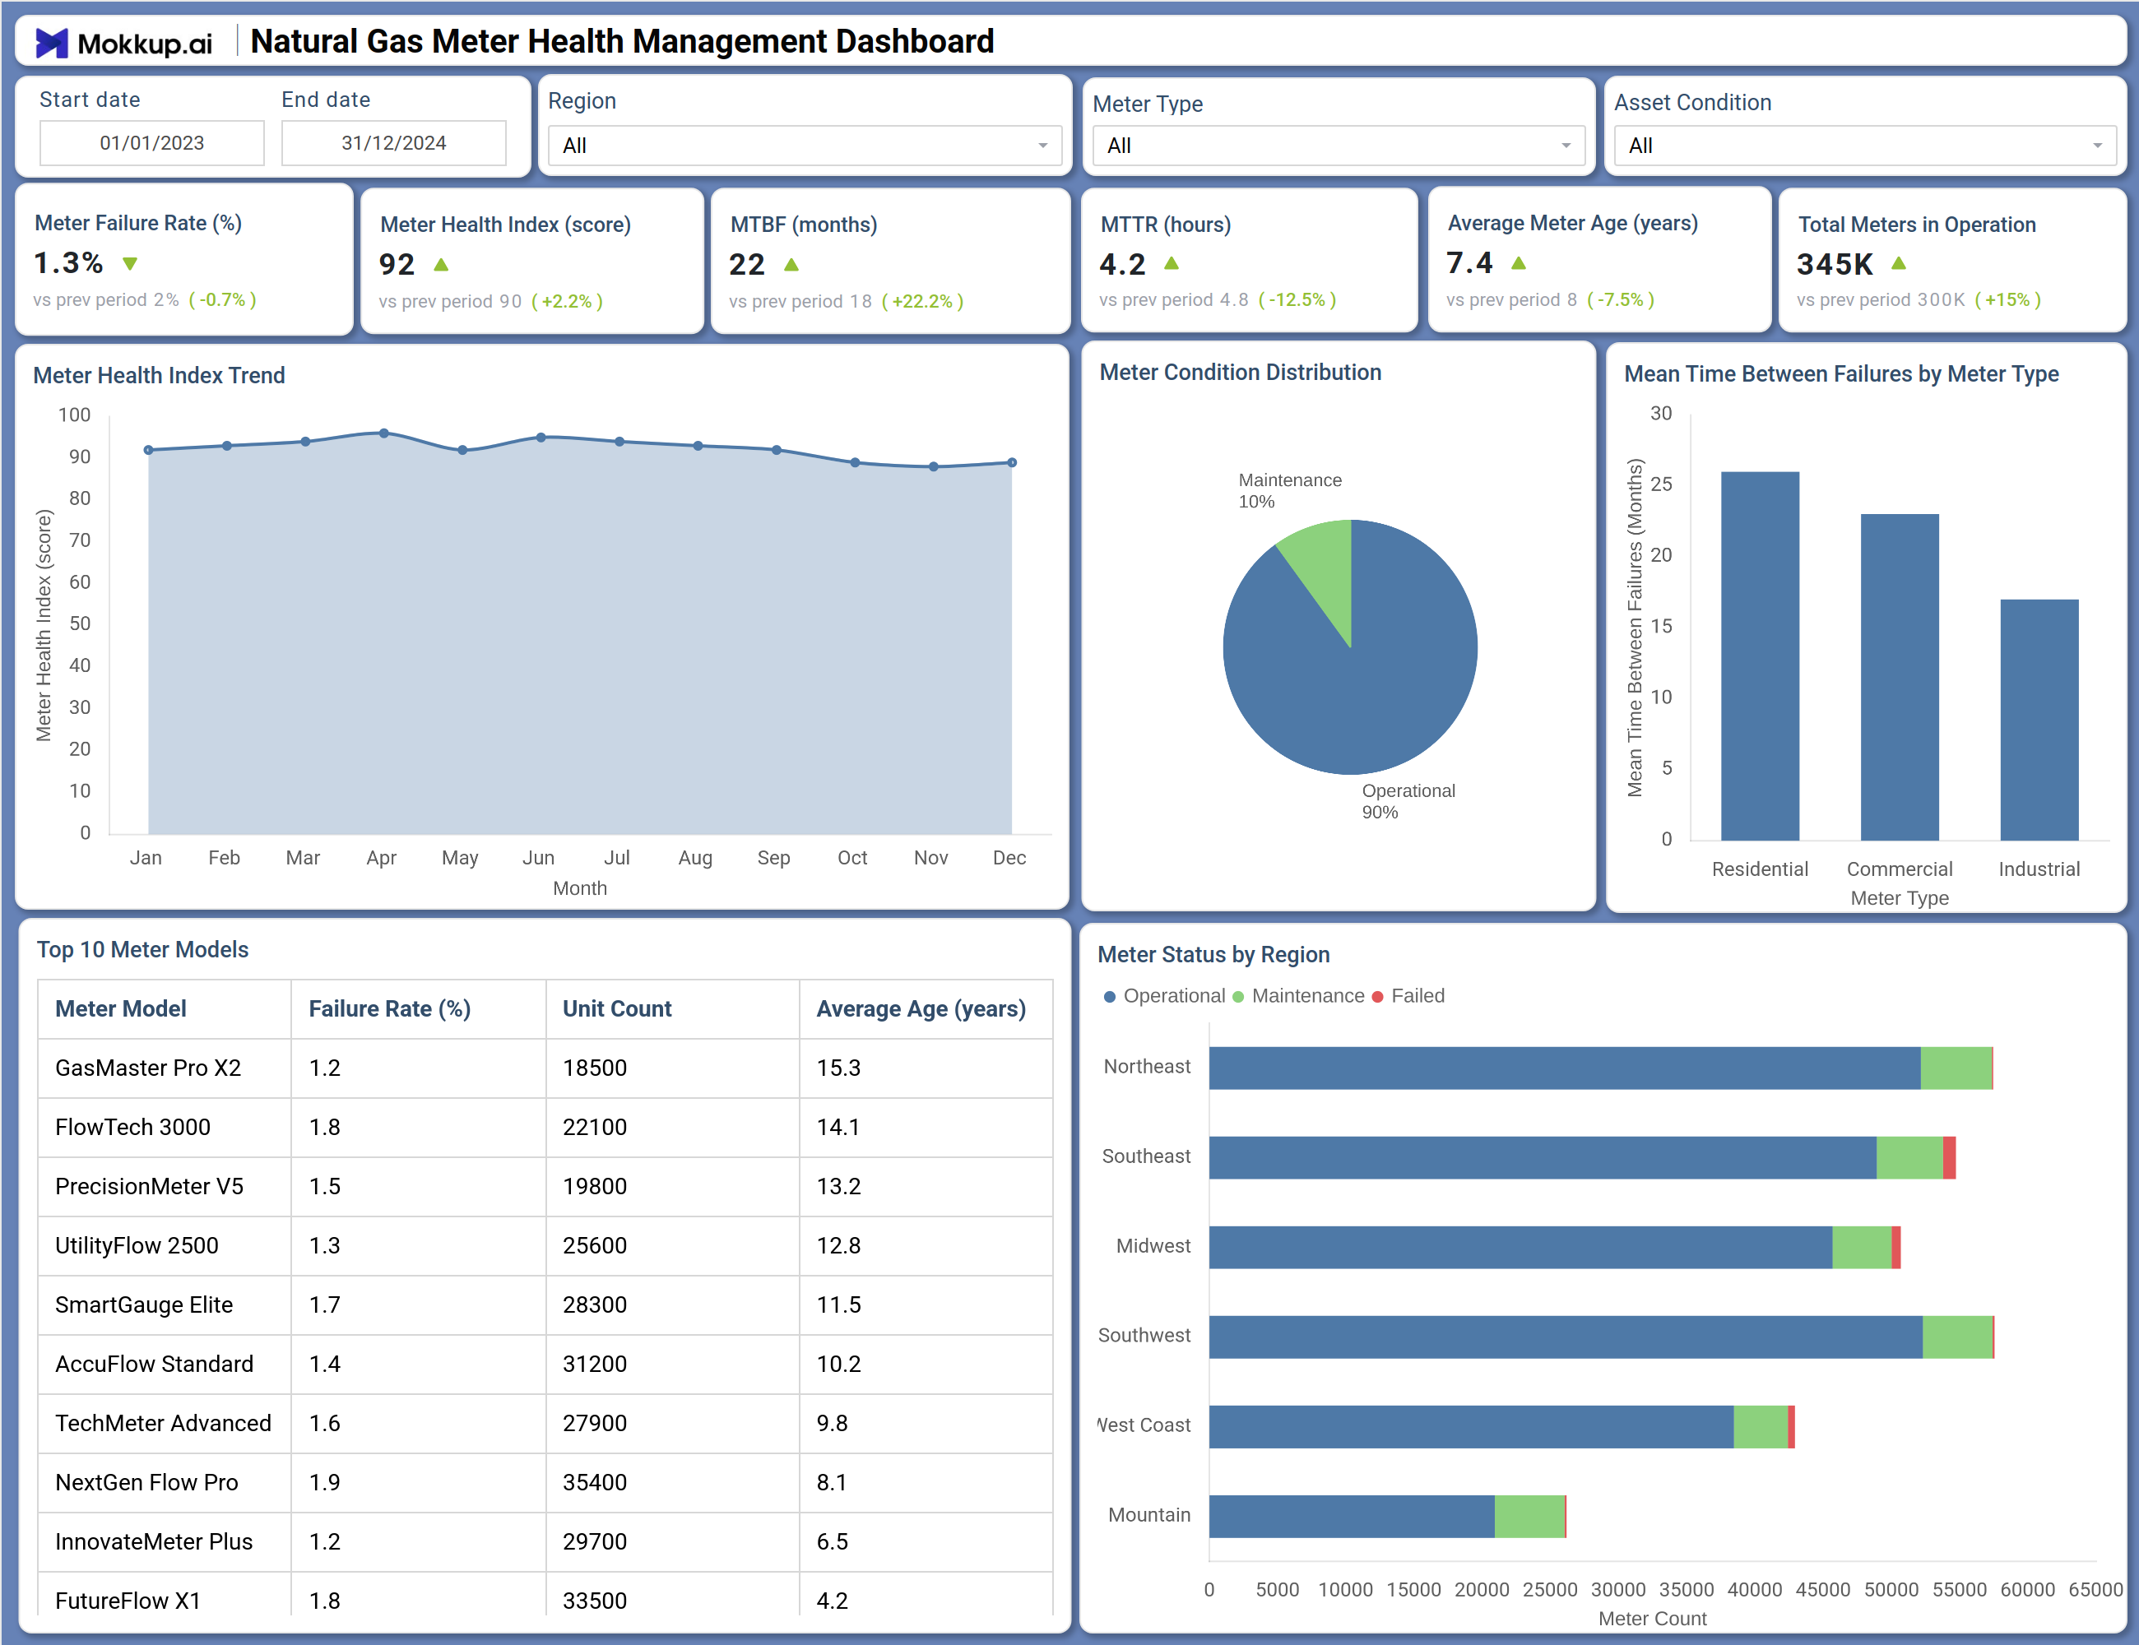Click the Meter Condition Distribution title
Viewport: 2139px width, 1645px height.
[1240, 372]
